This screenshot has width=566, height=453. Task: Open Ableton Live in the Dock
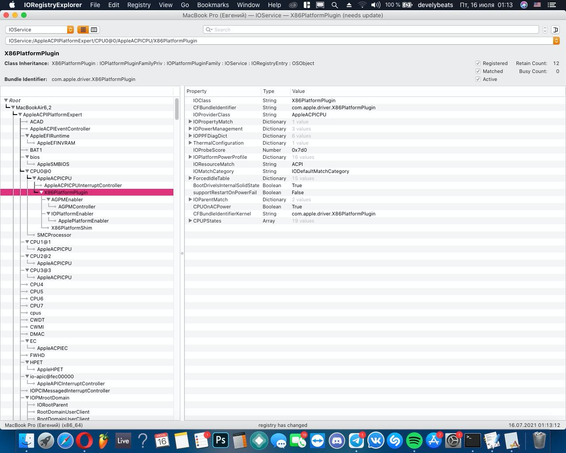123,441
